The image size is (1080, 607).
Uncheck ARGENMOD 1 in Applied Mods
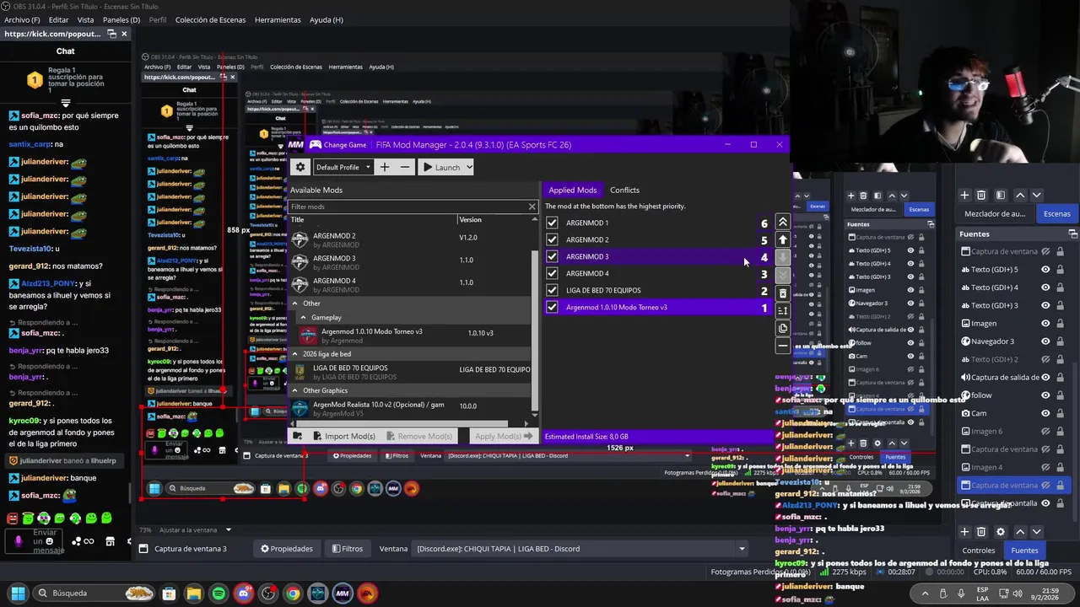click(x=552, y=223)
